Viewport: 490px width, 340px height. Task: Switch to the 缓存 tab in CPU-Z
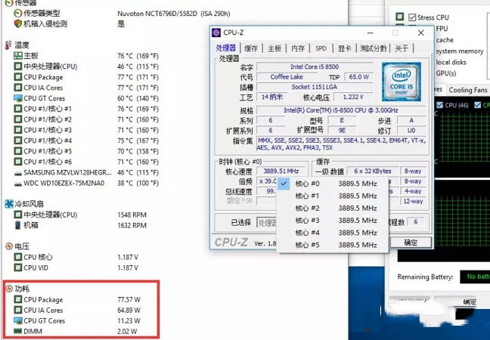[x=251, y=48]
